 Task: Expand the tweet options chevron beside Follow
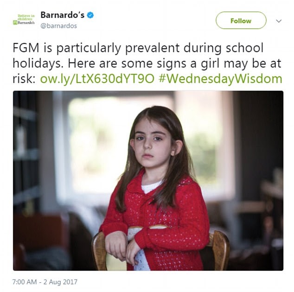tap(279, 21)
